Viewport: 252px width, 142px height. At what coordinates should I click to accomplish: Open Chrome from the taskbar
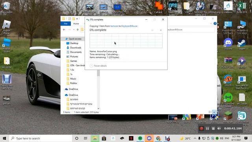click(158, 138)
